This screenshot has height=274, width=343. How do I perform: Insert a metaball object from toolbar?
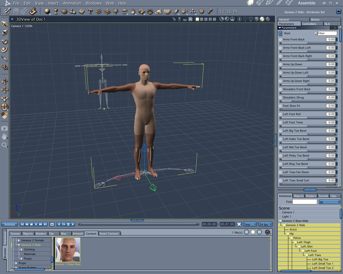[73, 11]
